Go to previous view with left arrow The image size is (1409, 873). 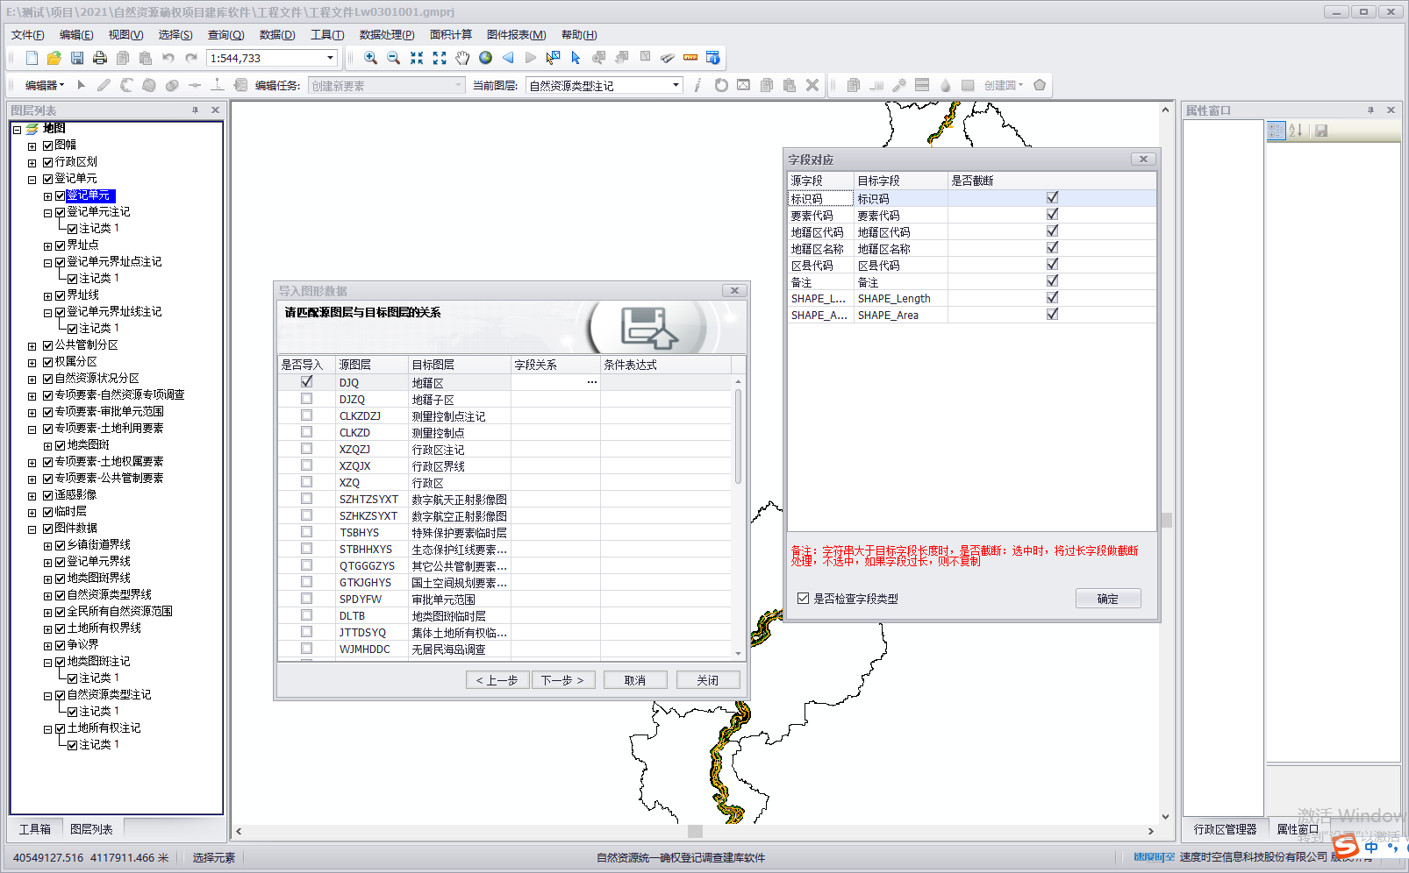click(x=508, y=58)
